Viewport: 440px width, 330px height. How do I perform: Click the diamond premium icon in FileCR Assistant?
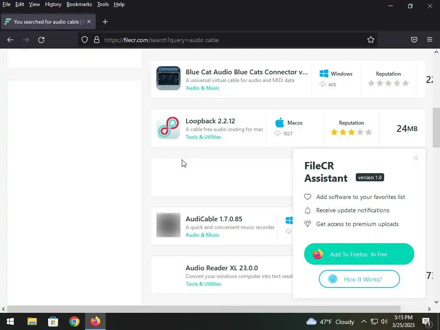click(308, 224)
